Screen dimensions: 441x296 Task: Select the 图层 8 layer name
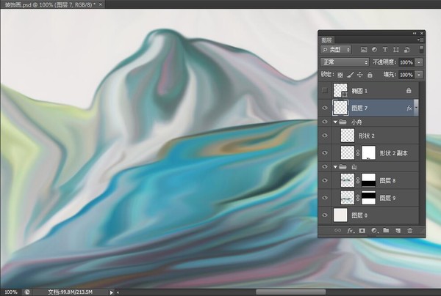coord(387,181)
